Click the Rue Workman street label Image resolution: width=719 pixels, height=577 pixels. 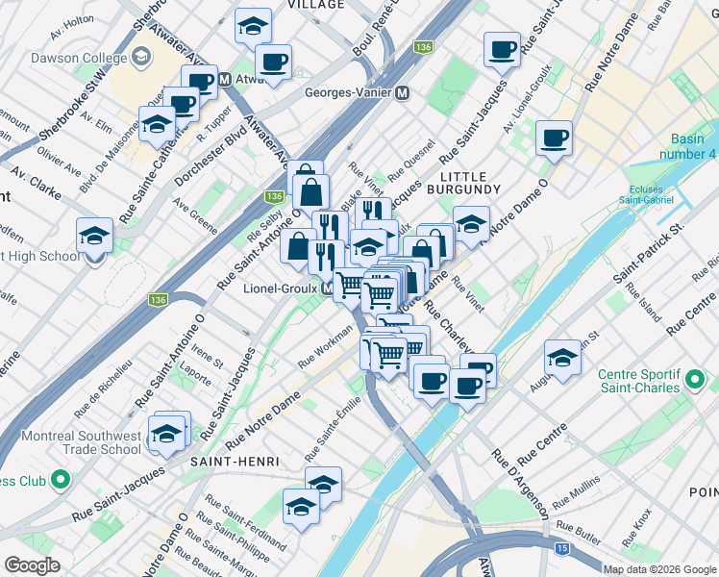pos(326,347)
